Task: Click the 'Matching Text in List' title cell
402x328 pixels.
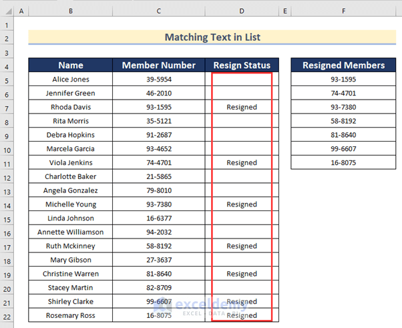Action: tap(212, 37)
